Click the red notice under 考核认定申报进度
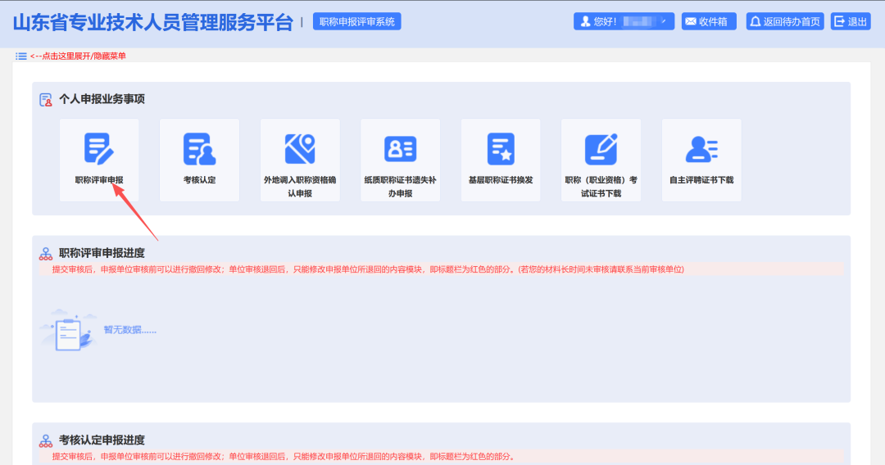The width and height of the screenshot is (885, 465). (x=284, y=457)
